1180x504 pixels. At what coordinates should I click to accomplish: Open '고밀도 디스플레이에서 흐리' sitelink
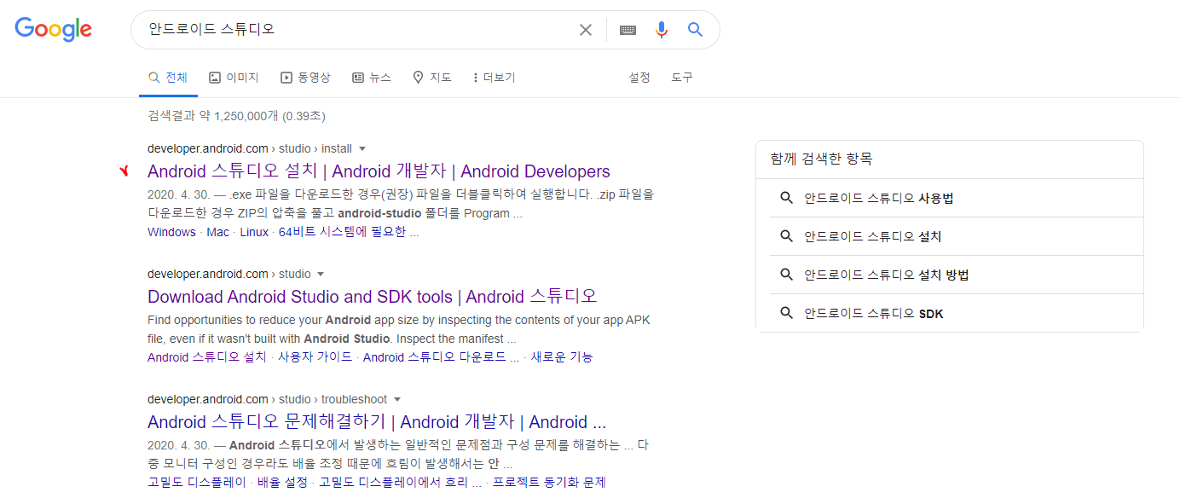click(x=400, y=483)
